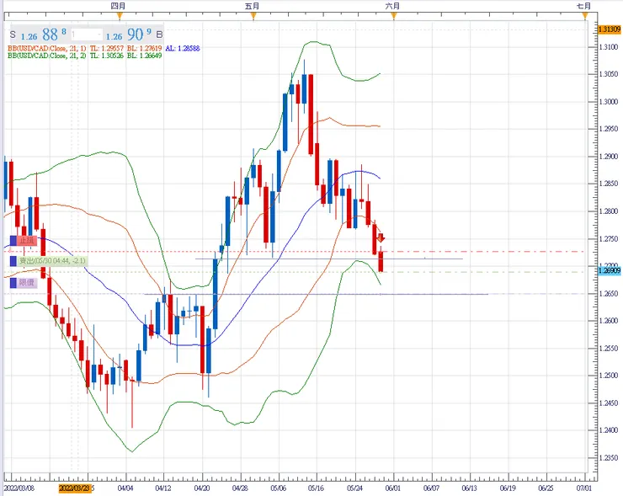Screen dimensions: 623x496
Task: Click the blue square beside 限價
Action: point(13,283)
